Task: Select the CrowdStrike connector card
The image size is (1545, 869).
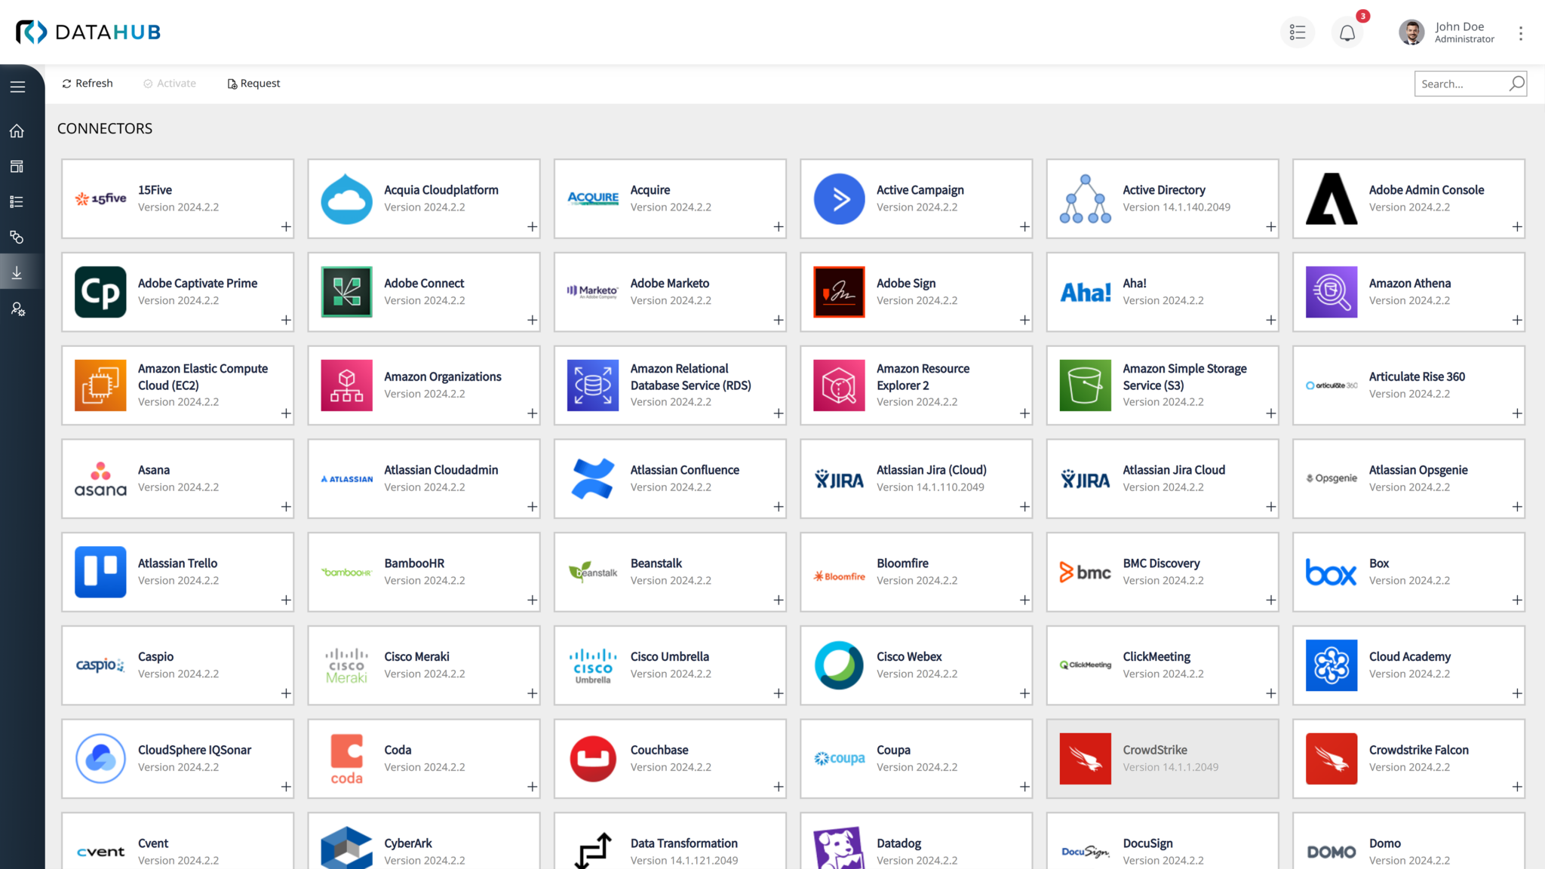Action: tap(1163, 758)
